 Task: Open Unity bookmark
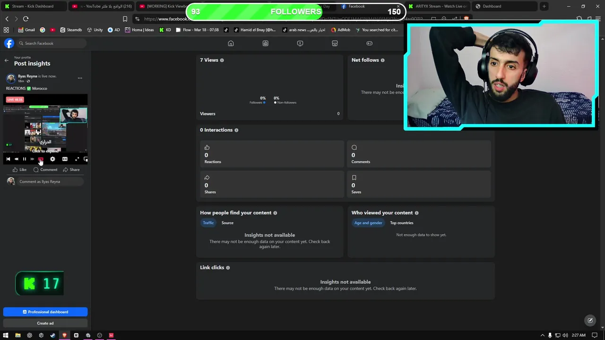coord(95,30)
